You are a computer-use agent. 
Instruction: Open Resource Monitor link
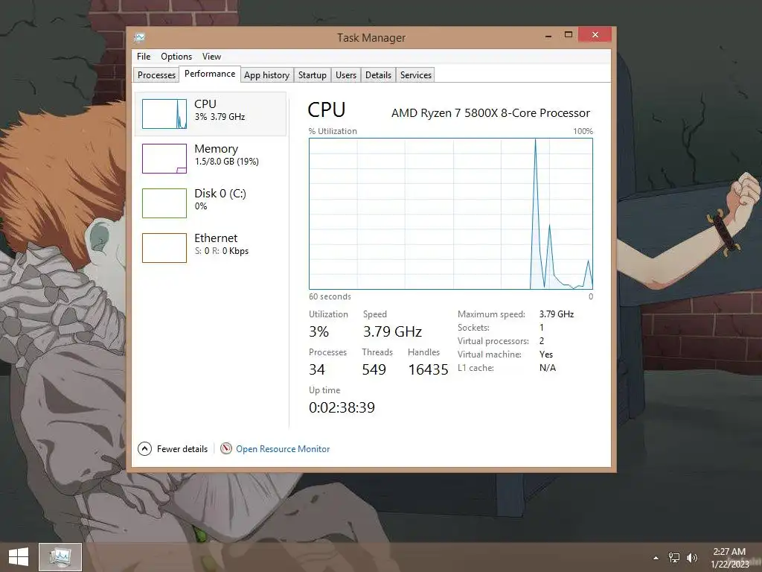click(283, 449)
